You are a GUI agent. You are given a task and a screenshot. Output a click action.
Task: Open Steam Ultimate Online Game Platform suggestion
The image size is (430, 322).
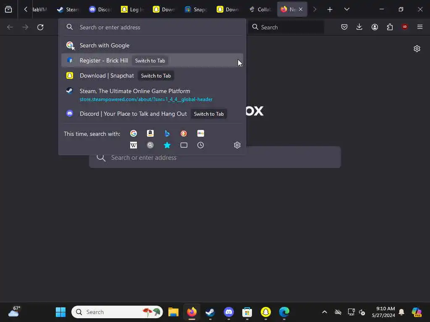coord(152,95)
